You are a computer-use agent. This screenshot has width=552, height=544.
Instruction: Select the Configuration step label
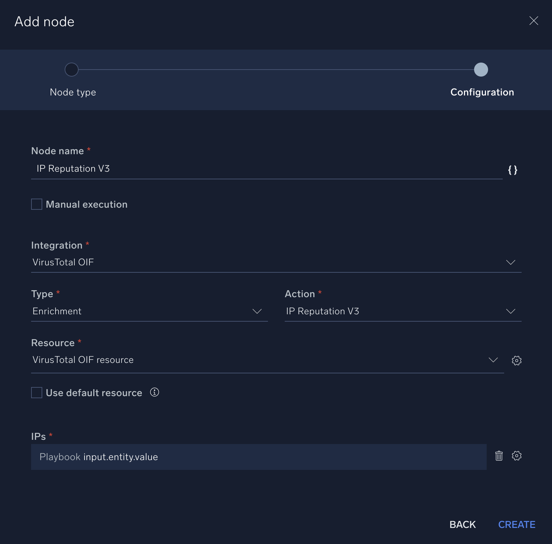click(482, 92)
